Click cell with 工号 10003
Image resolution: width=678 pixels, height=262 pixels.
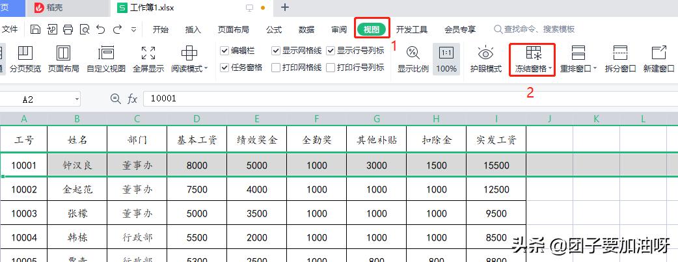pos(24,214)
